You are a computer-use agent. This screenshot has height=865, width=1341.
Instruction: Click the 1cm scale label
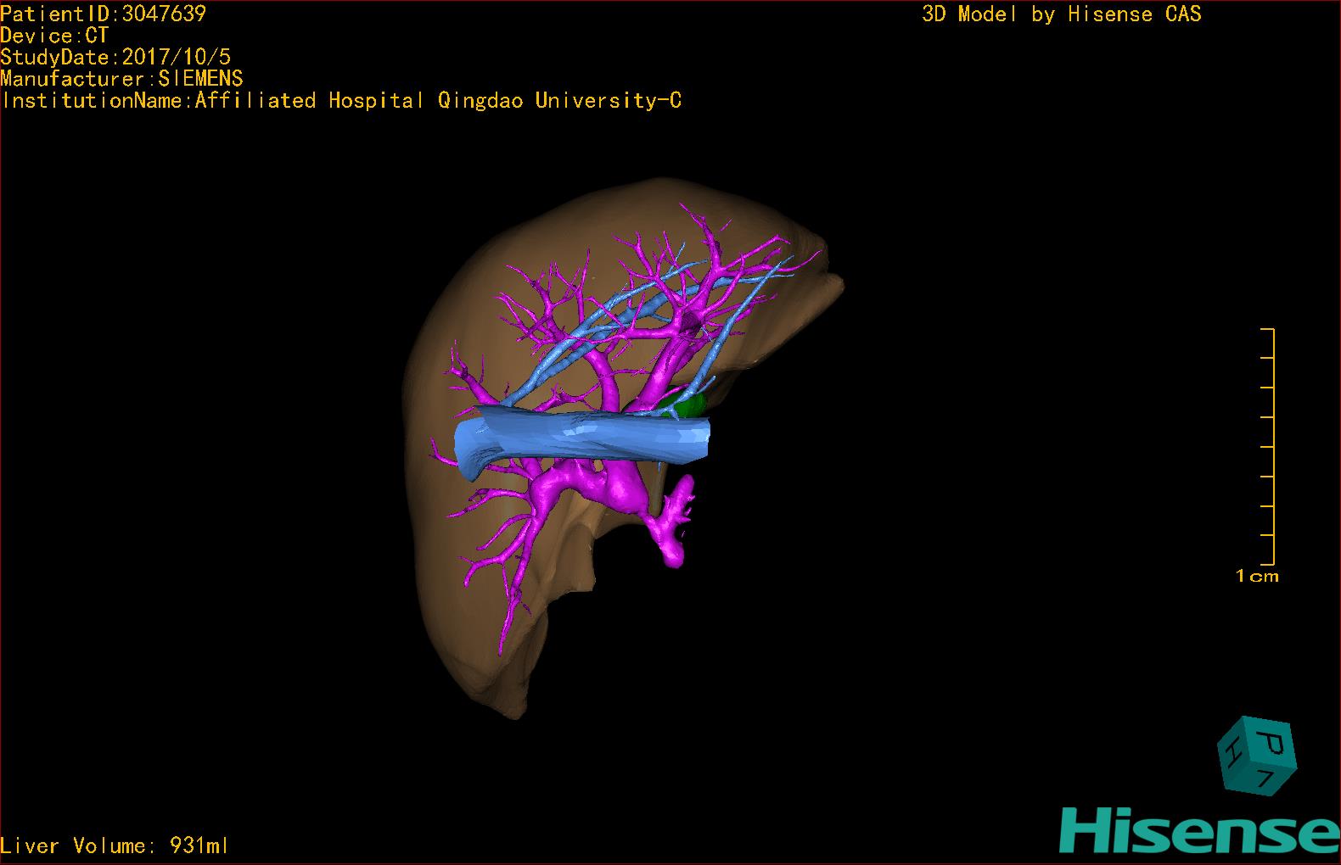click(1256, 577)
